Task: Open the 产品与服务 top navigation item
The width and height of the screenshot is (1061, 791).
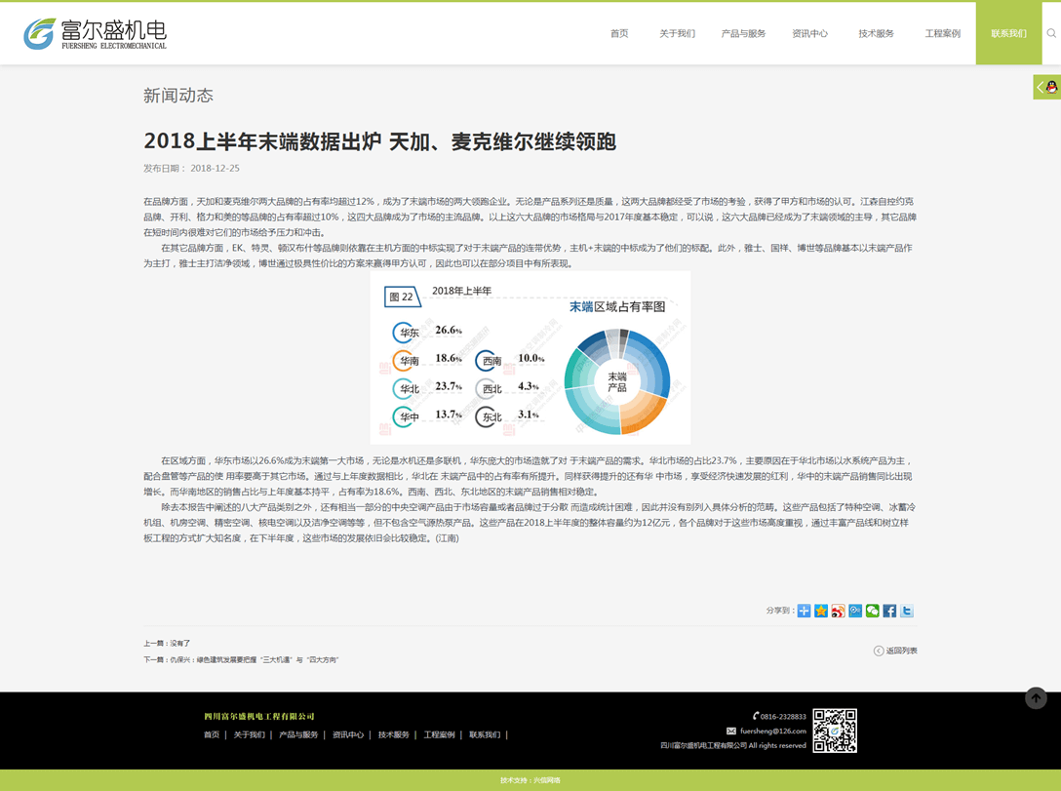Action: point(743,33)
